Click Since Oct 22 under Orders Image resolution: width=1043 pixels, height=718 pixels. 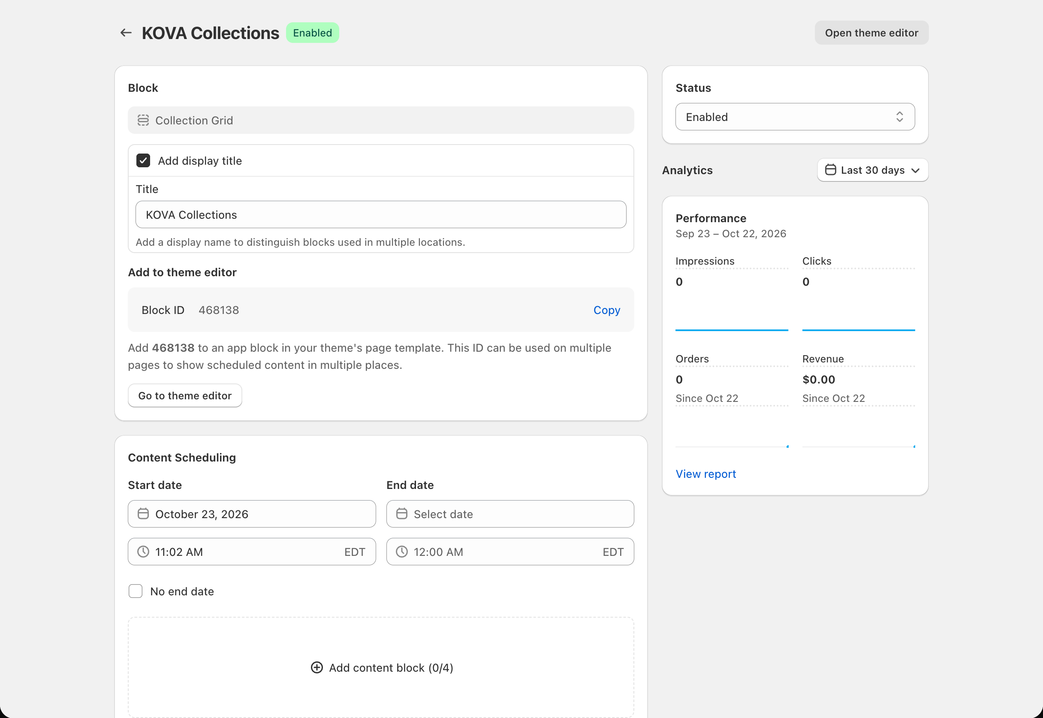707,398
